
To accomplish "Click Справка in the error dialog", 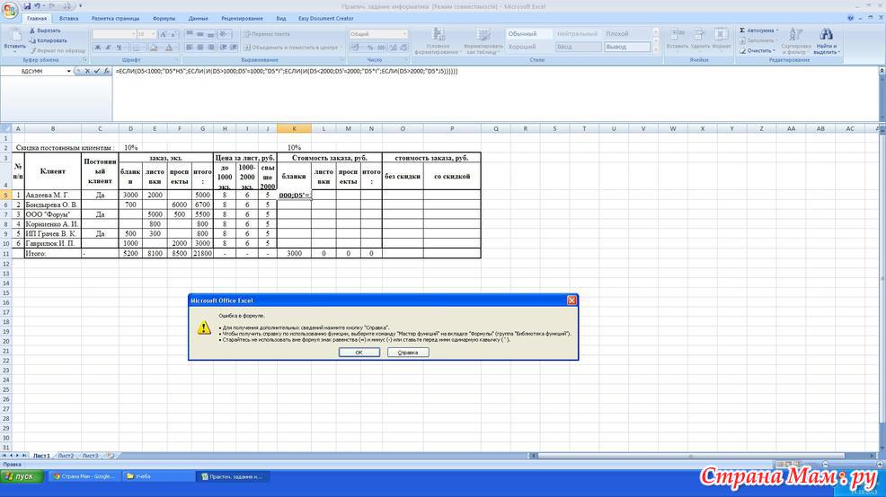I will 408,353.
